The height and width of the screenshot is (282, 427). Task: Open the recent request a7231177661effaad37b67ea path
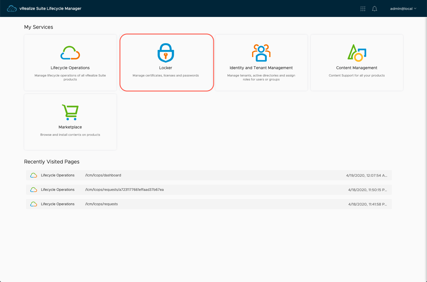[x=124, y=190]
